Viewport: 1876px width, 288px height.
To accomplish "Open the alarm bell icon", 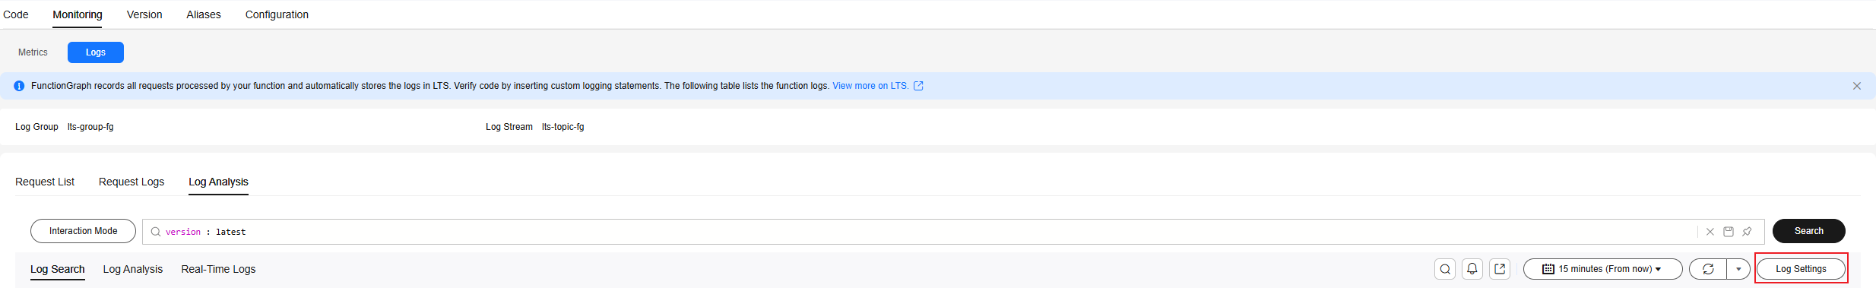I will [x=1472, y=269].
